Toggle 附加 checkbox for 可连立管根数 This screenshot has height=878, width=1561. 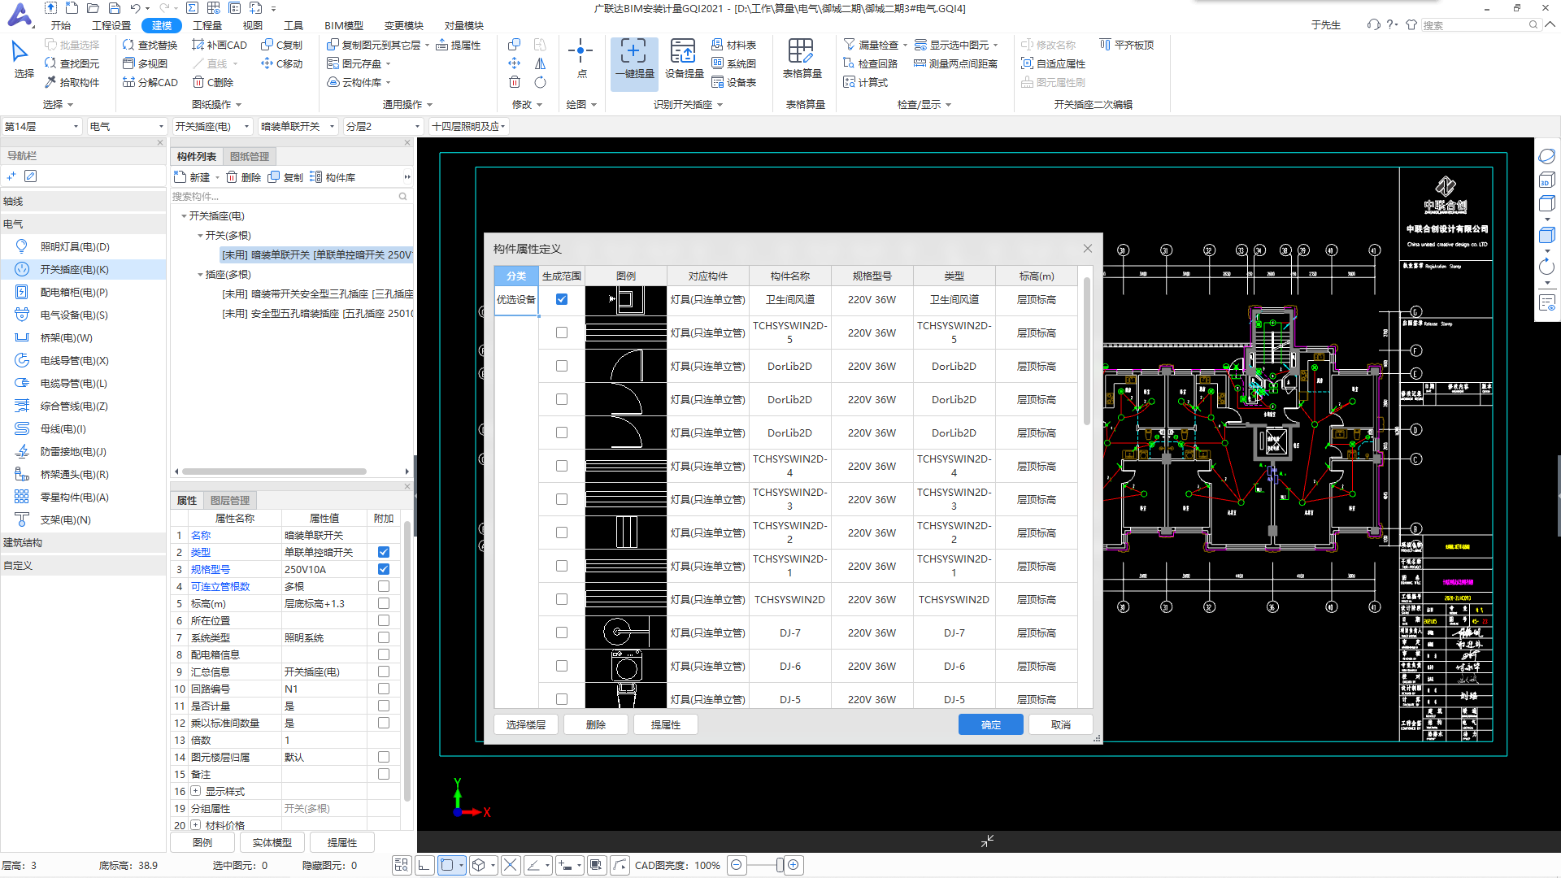click(x=384, y=586)
